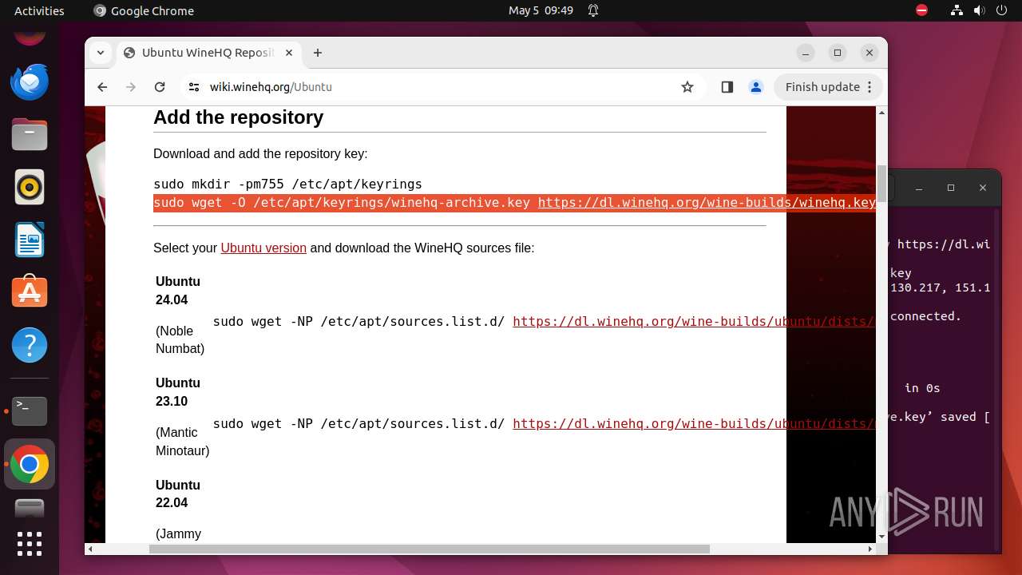Close the Ubuntu WineHQ Repository tab
This screenshot has height=575, width=1022.
point(289,53)
